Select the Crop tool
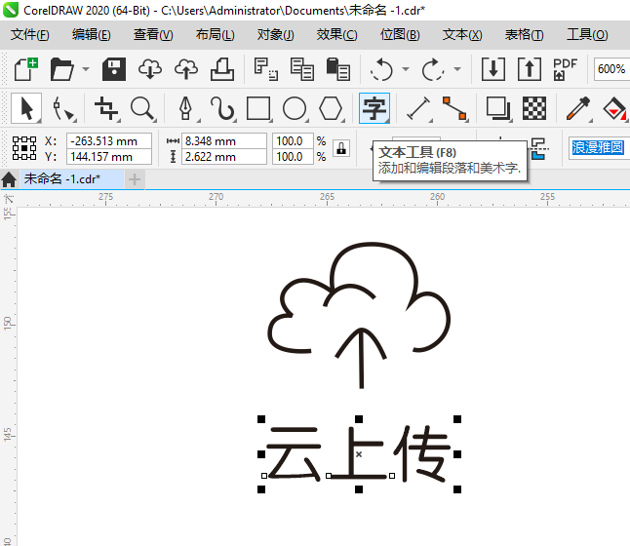 pos(106,108)
